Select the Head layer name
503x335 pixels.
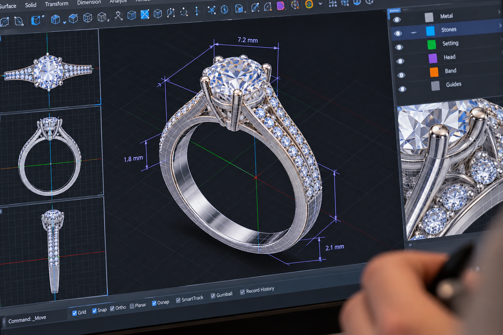tap(449, 57)
